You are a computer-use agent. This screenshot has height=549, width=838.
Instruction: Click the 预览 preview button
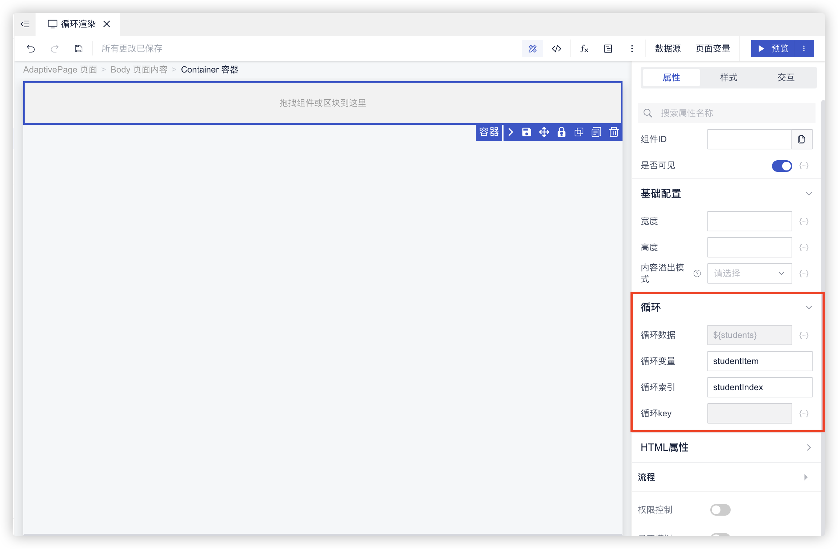tap(773, 49)
